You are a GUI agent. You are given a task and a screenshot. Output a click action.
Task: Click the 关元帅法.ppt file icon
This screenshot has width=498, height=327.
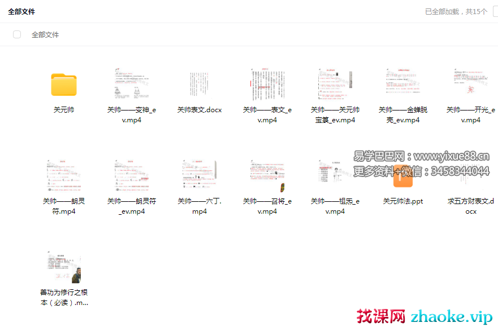point(403,177)
